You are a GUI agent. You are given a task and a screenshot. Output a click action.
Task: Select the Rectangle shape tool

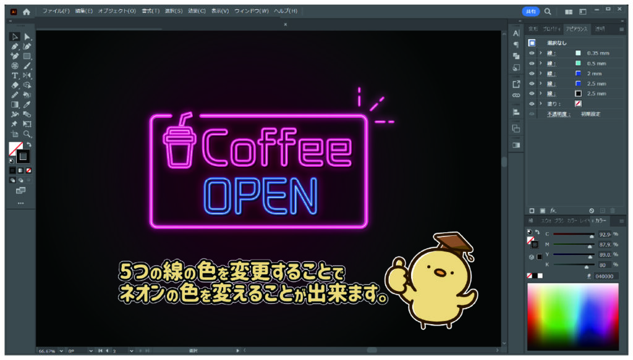pos(27,56)
